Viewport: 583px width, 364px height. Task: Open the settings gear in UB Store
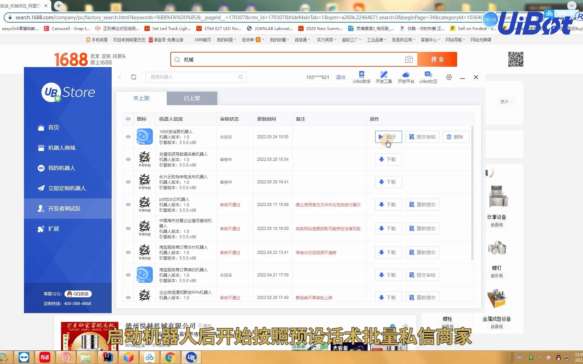449,77
